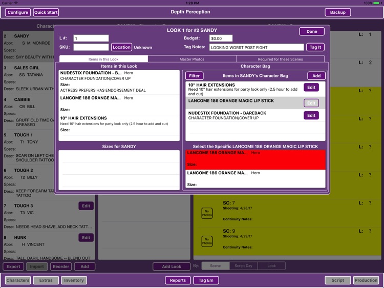Select character 3 SALES GIRL
The image size is (384, 288).
pyautogui.click(x=29, y=78)
